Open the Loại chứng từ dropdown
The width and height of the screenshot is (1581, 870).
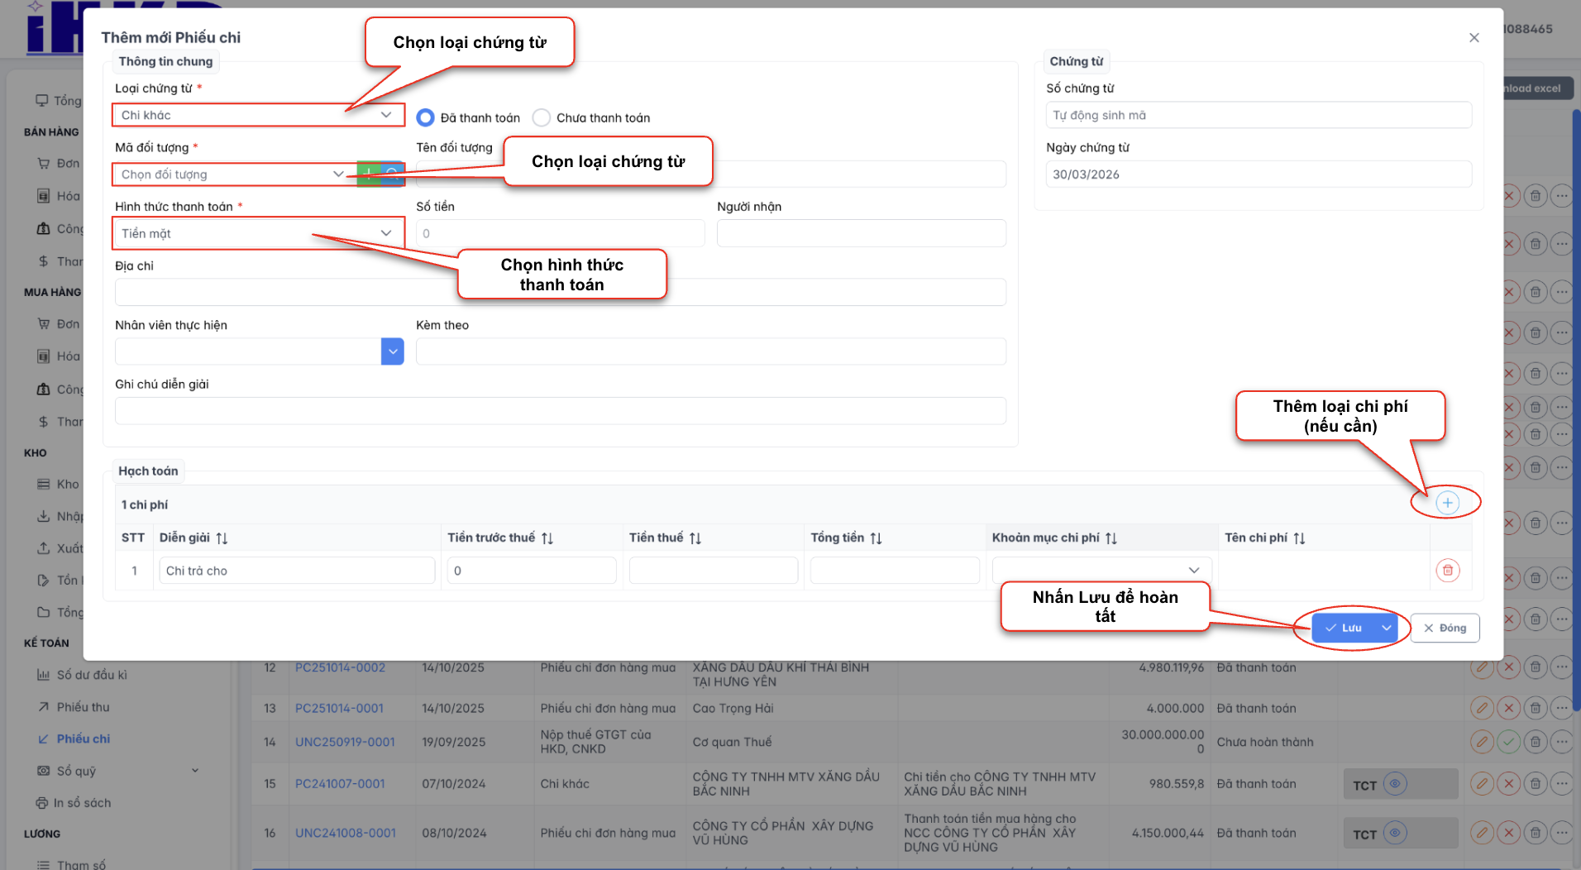258,115
